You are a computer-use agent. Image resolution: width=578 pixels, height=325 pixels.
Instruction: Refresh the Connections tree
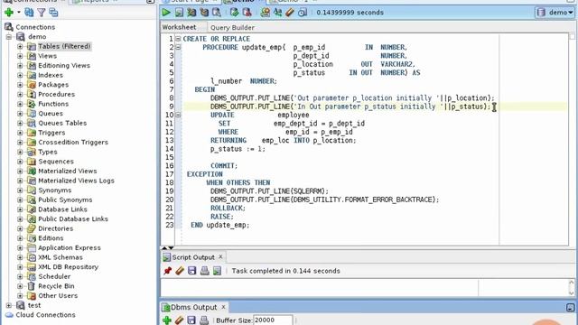click(x=29, y=13)
